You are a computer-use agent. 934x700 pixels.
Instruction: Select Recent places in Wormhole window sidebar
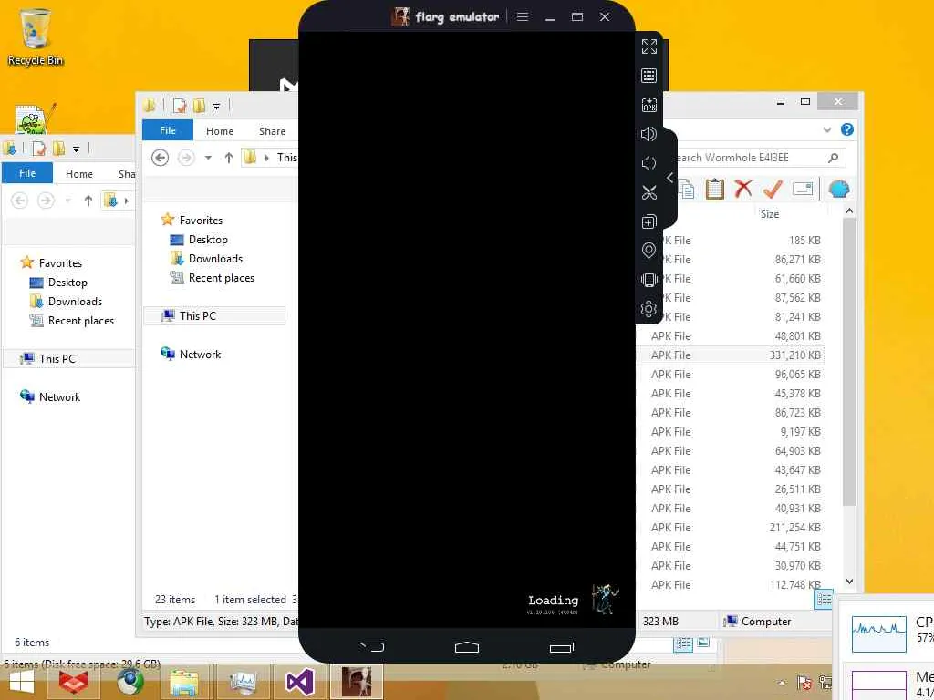tap(222, 277)
